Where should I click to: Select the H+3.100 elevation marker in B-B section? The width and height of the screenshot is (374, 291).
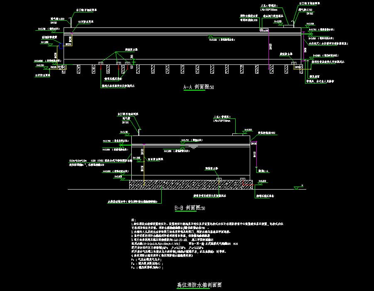tap(123, 132)
